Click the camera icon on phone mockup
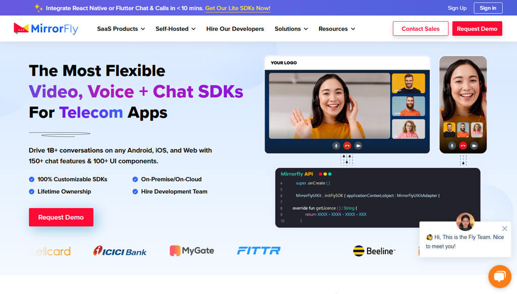This screenshot has width=517, height=294. click(474, 146)
